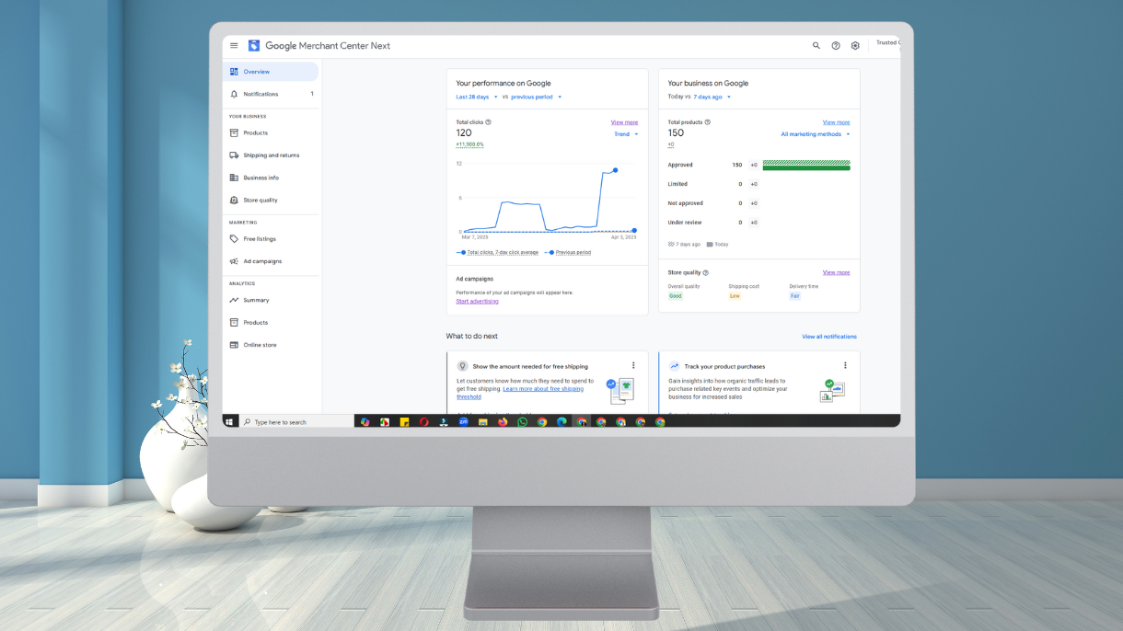Image resolution: width=1123 pixels, height=631 pixels.
Task: Open the settings gear icon
Action: 855,46
